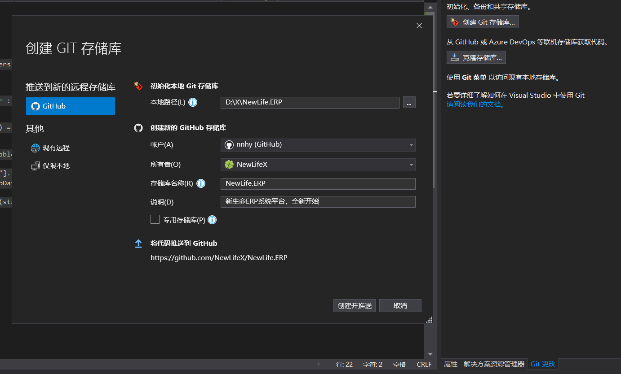Click the editor scrollbar up arrow
This screenshot has height=374, width=621.
(x=430, y=7)
